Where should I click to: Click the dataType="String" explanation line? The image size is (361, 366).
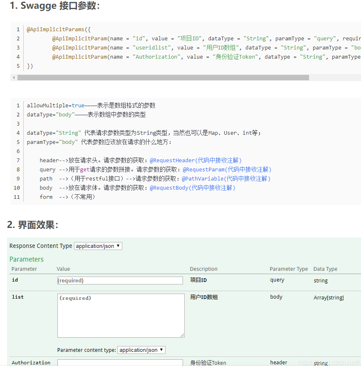[x=144, y=133]
